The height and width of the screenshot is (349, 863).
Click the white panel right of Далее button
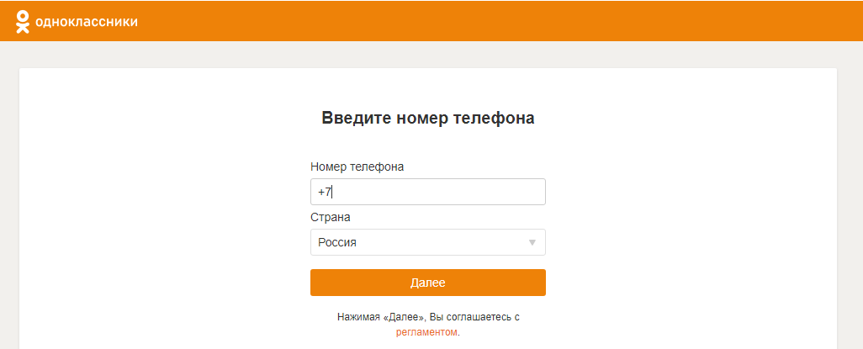(x=690, y=283)
